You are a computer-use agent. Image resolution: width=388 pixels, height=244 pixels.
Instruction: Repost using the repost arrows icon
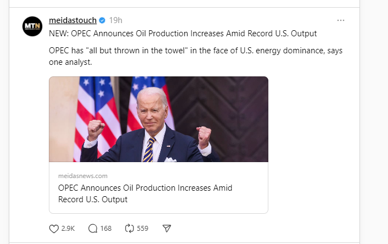pyautogui.click(x=130, y=228)
